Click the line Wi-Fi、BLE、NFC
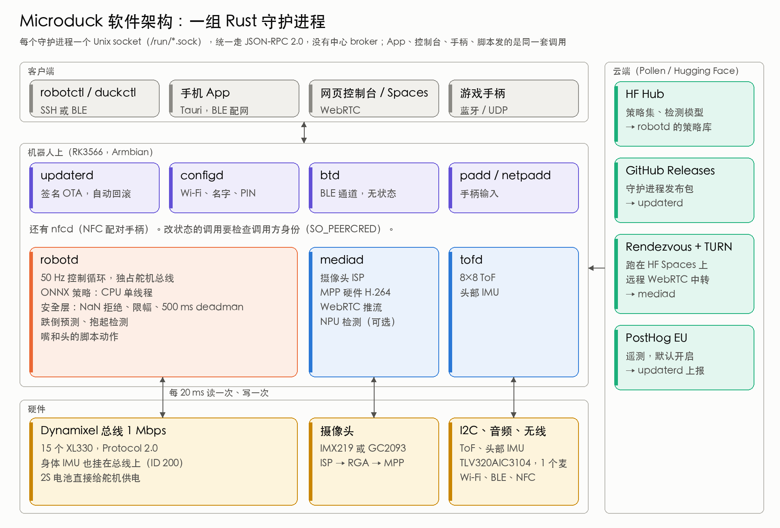 click(498, 478)
